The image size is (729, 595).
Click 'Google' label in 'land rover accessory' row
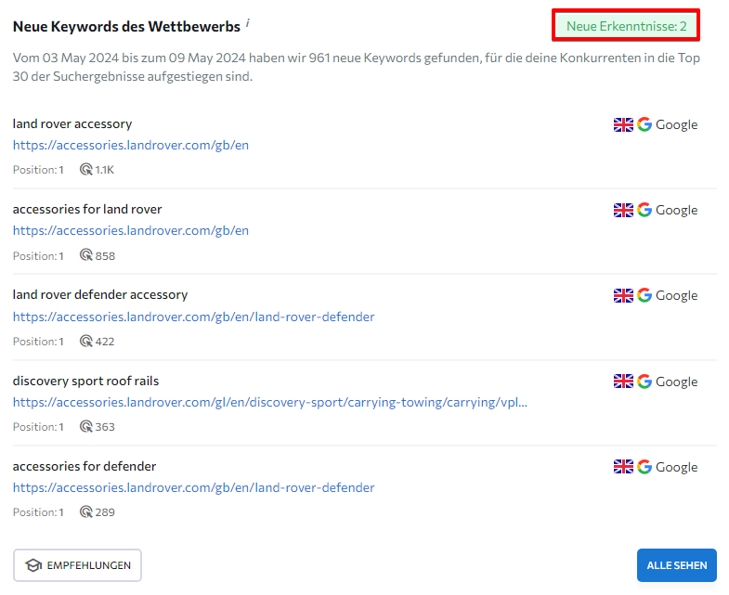tap(676, 124)
